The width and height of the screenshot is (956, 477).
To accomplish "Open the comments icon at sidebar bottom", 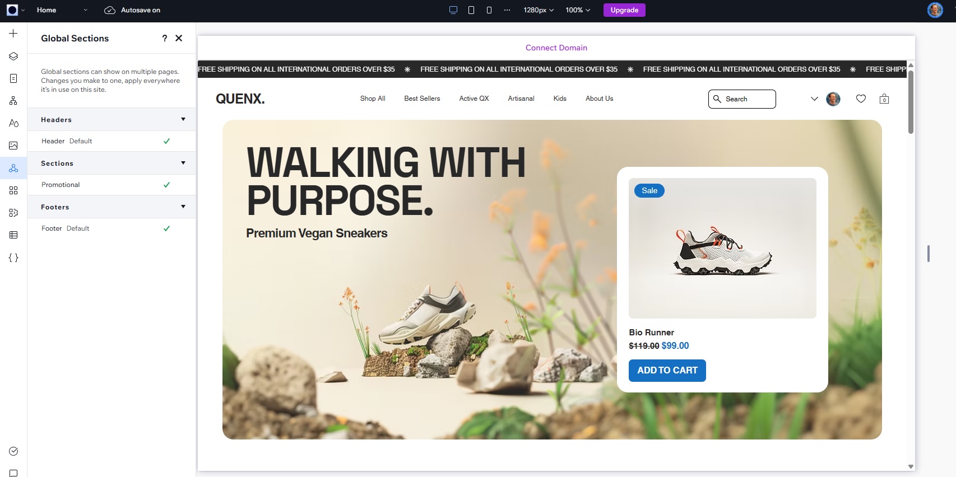I will point(13,473).
